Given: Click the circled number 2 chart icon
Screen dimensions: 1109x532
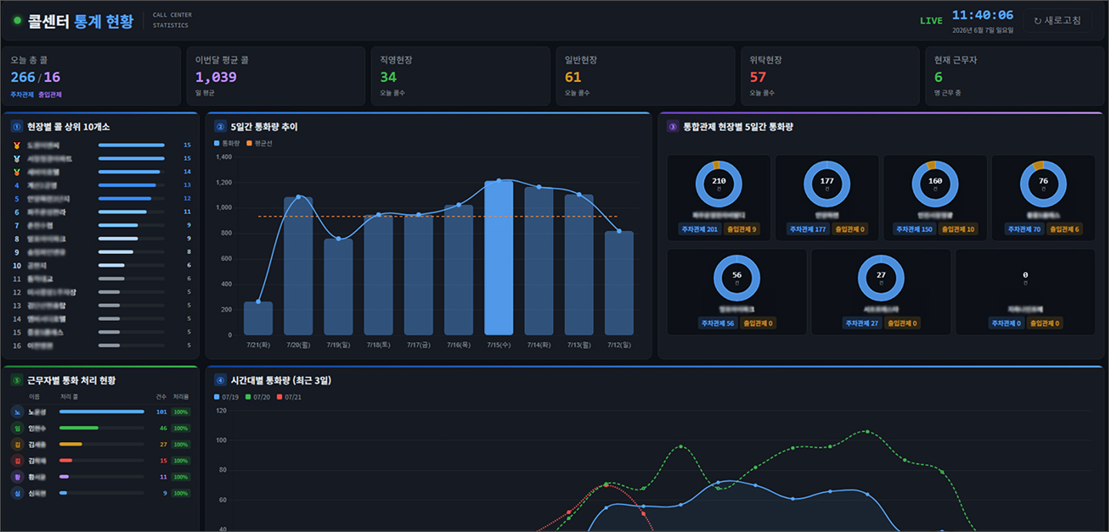Looking at the screenshot, I should point(220,127).
